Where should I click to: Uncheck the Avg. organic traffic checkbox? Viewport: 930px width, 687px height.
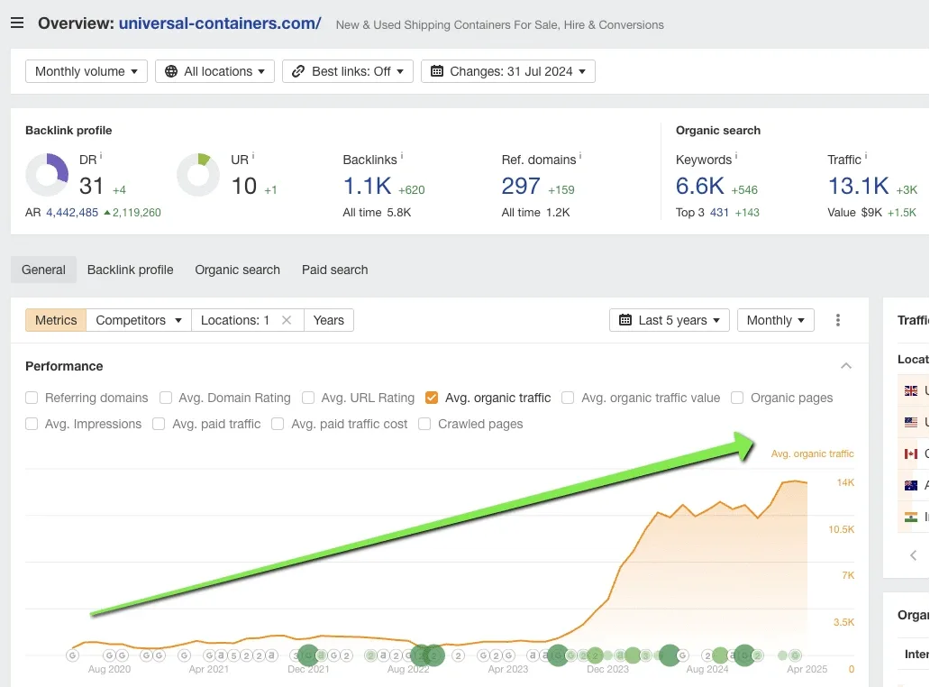point(432,398)
